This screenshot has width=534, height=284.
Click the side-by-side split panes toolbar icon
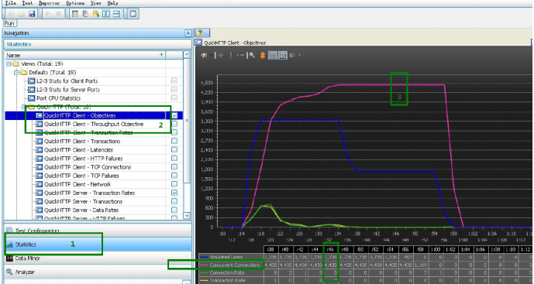(x=106, y=14)
